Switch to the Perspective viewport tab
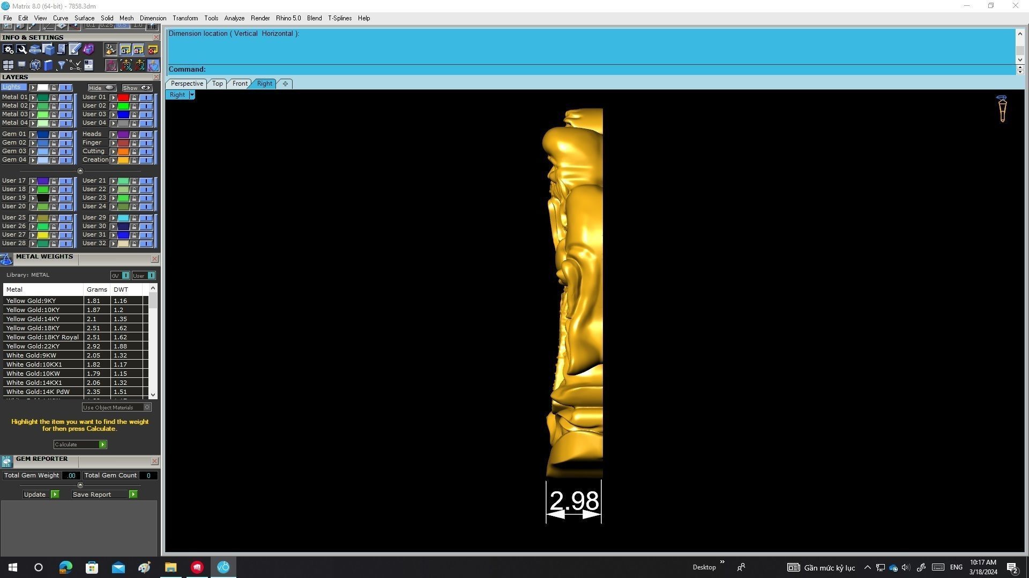 point(187,83)
